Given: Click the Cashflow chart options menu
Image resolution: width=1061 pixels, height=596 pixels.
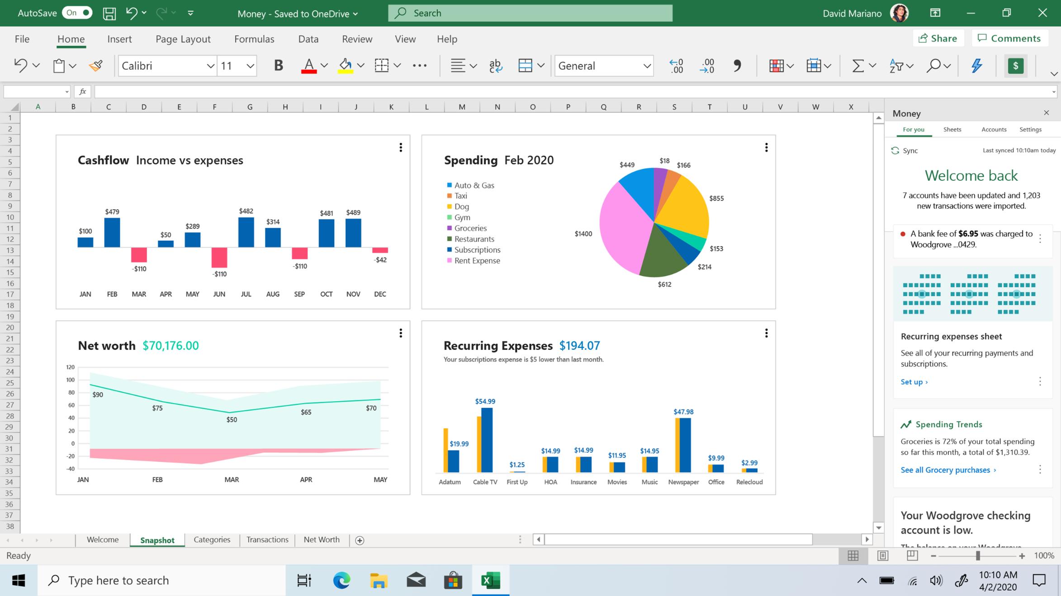Looking at the screenshot, I should (x=402, y=148).
